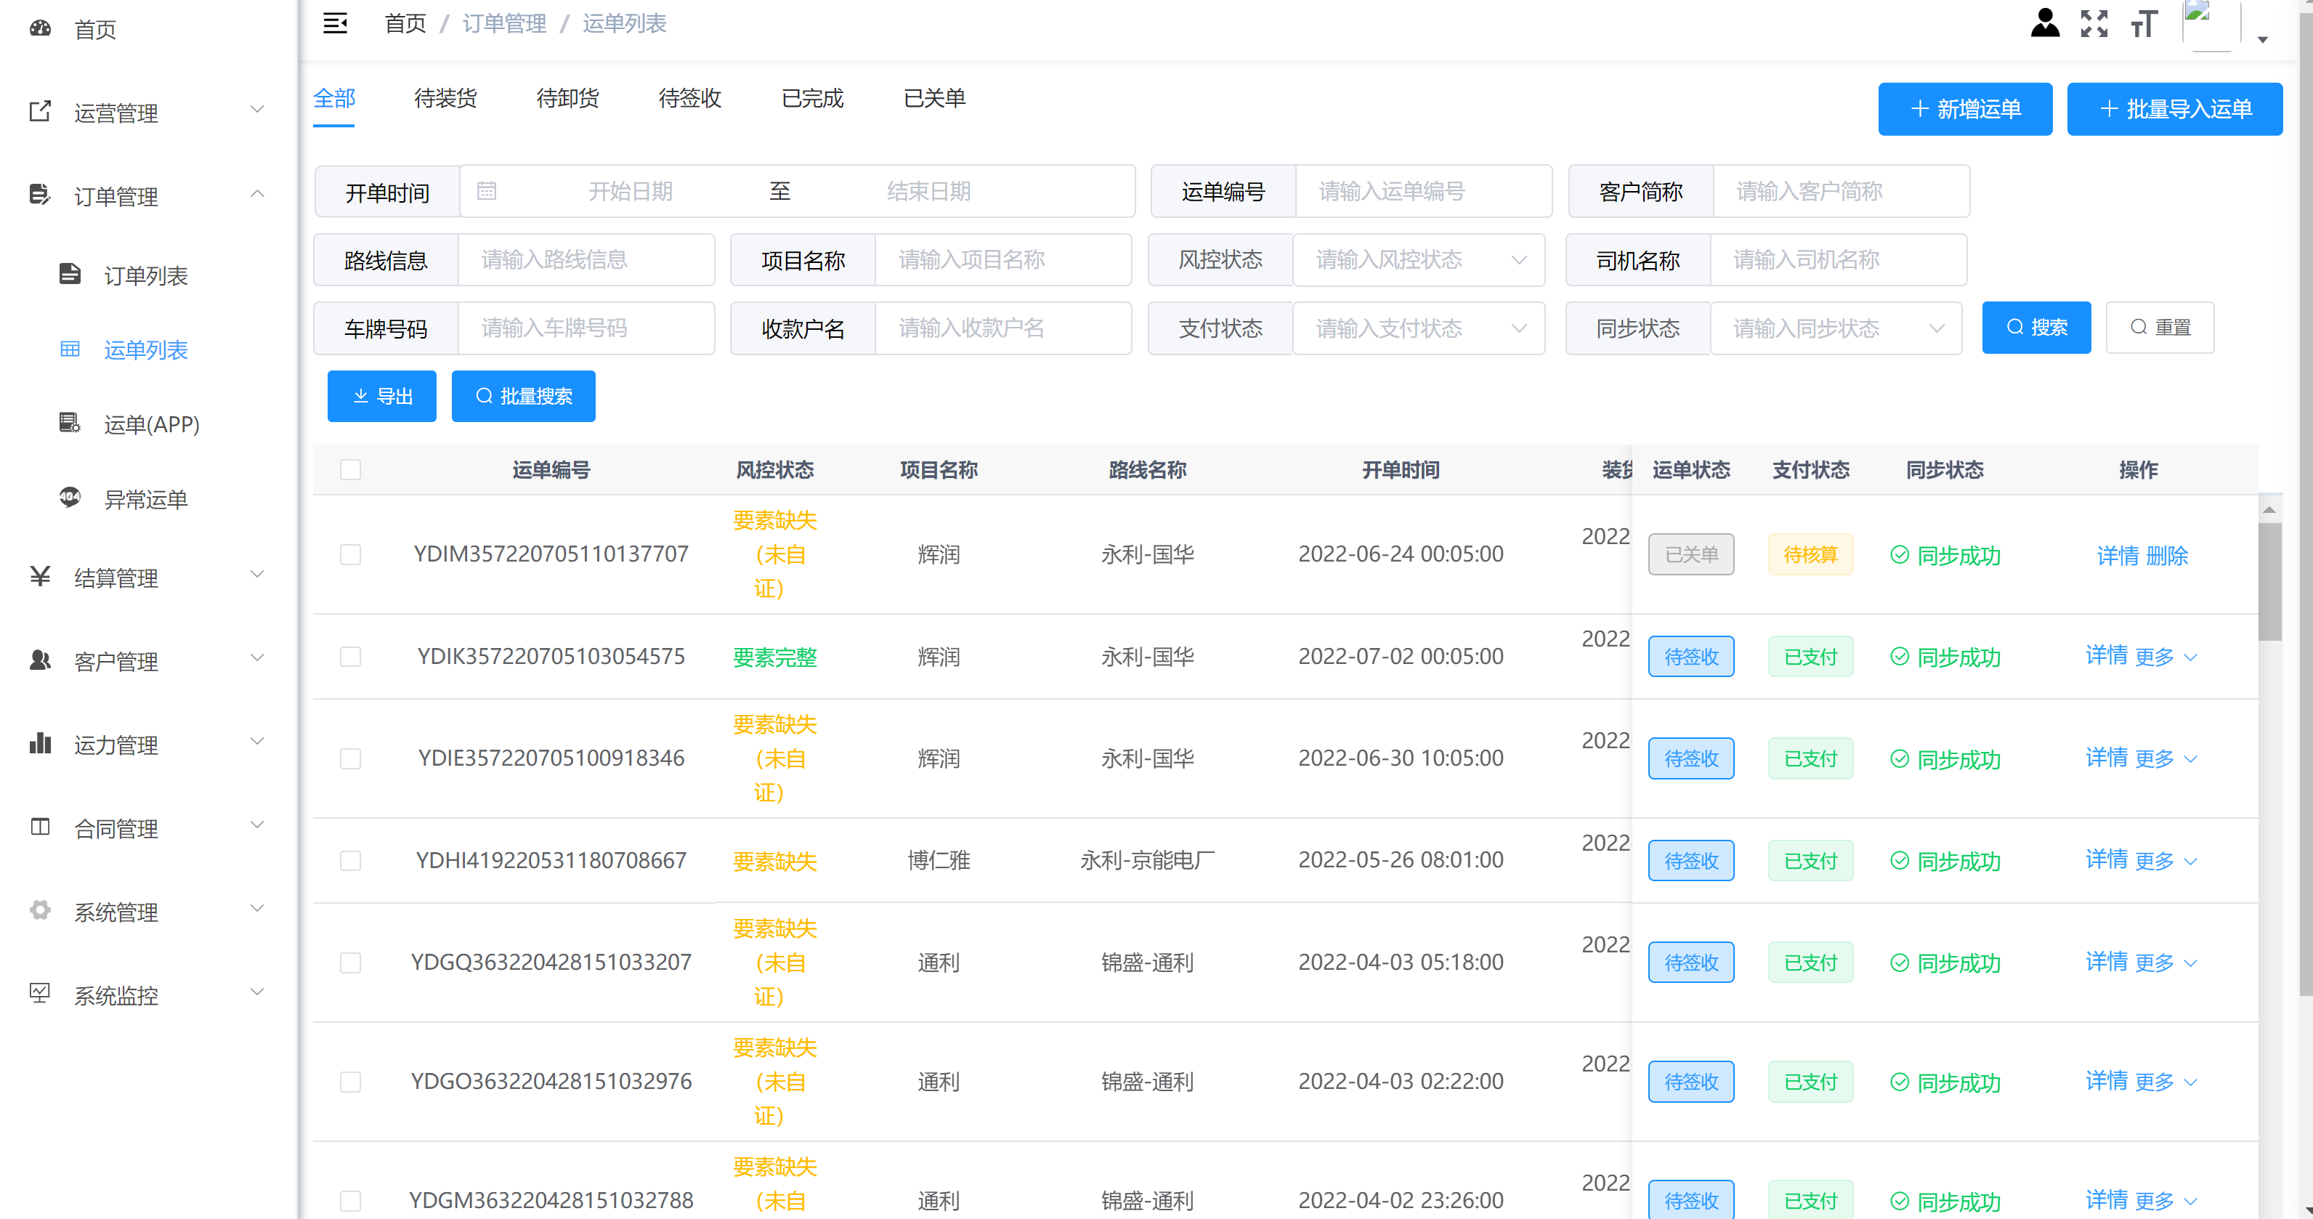Check the row YDGQ363220428151033207
The height and width of the screenshot is (1219, 2313).
click(x=350, y=963)
